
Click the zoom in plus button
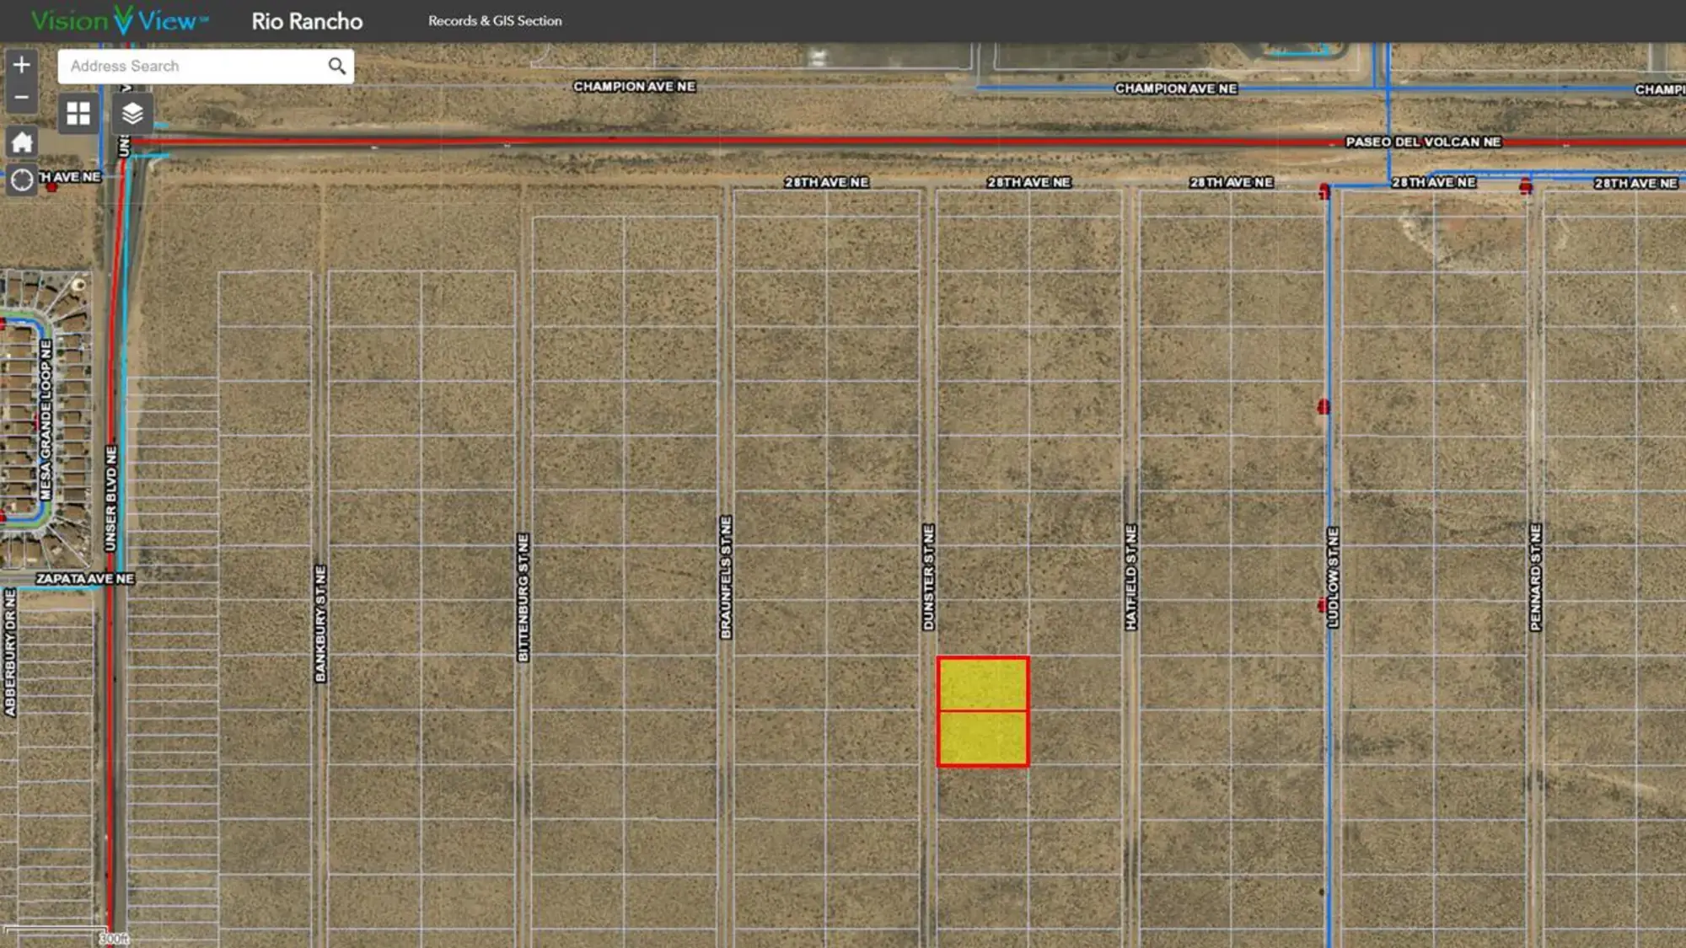click(x=22, y=65)
